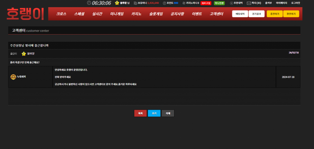
Task: Click the blue 쓰기 write button
Action: tap(154, 113)
